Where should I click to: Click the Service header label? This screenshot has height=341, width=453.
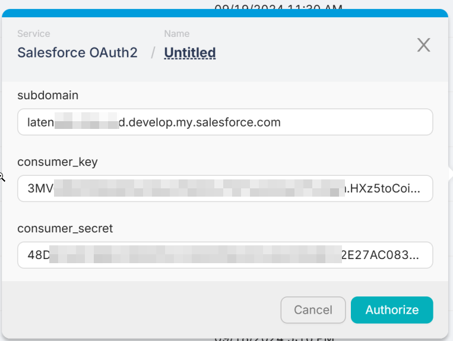pyautogui.click(x=34, y=33)
